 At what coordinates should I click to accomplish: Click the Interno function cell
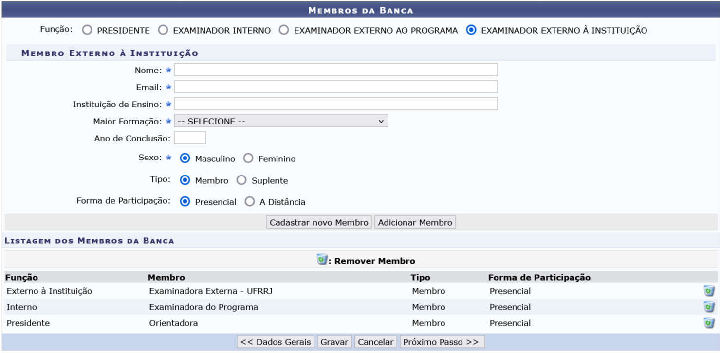21,307
